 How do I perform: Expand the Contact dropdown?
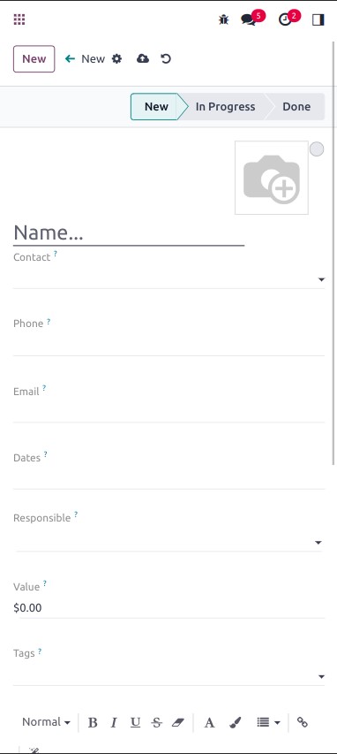(321, 279)
